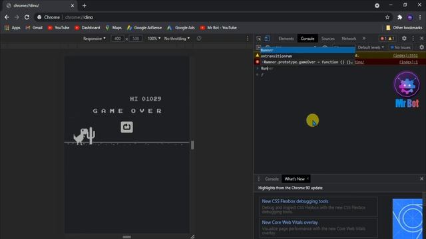The height and width of the screenshot is (239, 426).
Task: Click the What's New video thumbnail
Action: 407,219
